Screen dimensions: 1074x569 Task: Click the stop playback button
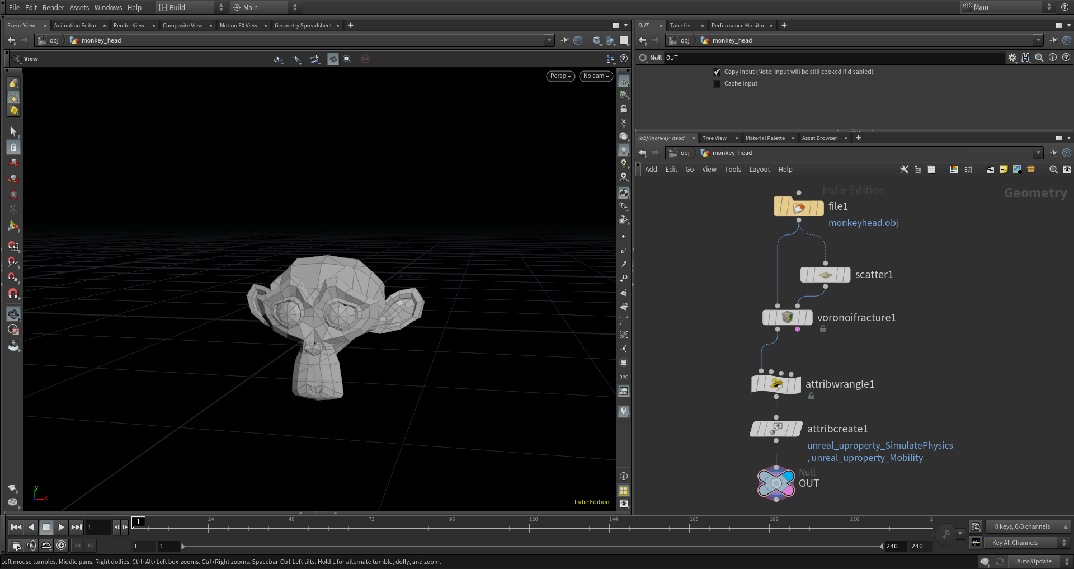click(46, 527)
